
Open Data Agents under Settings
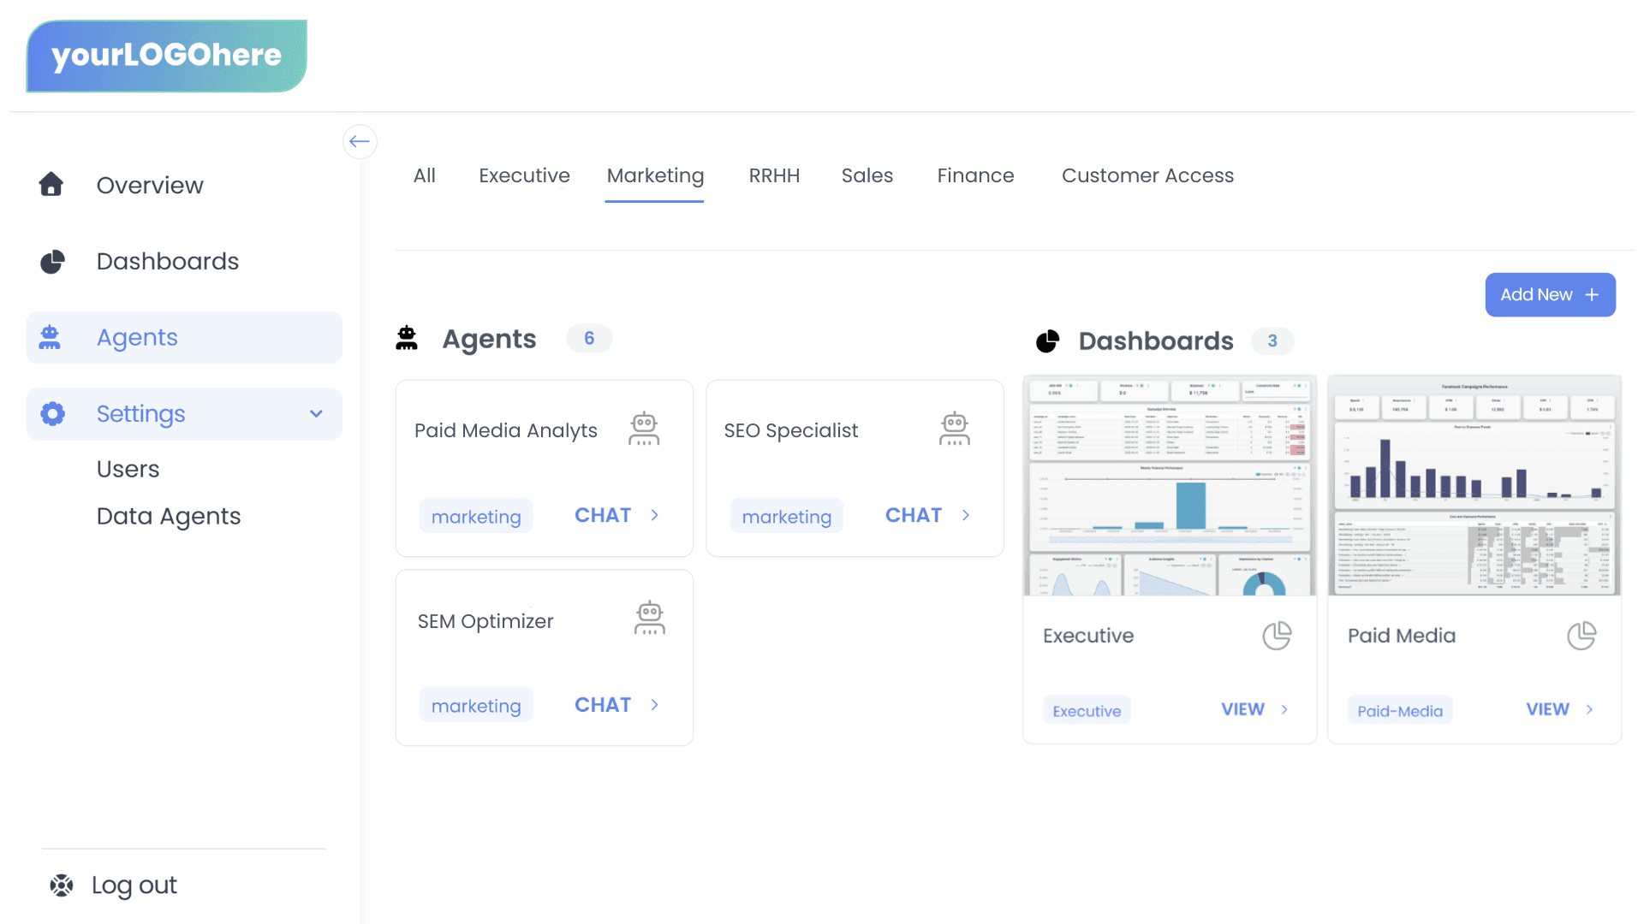[169, 516]
